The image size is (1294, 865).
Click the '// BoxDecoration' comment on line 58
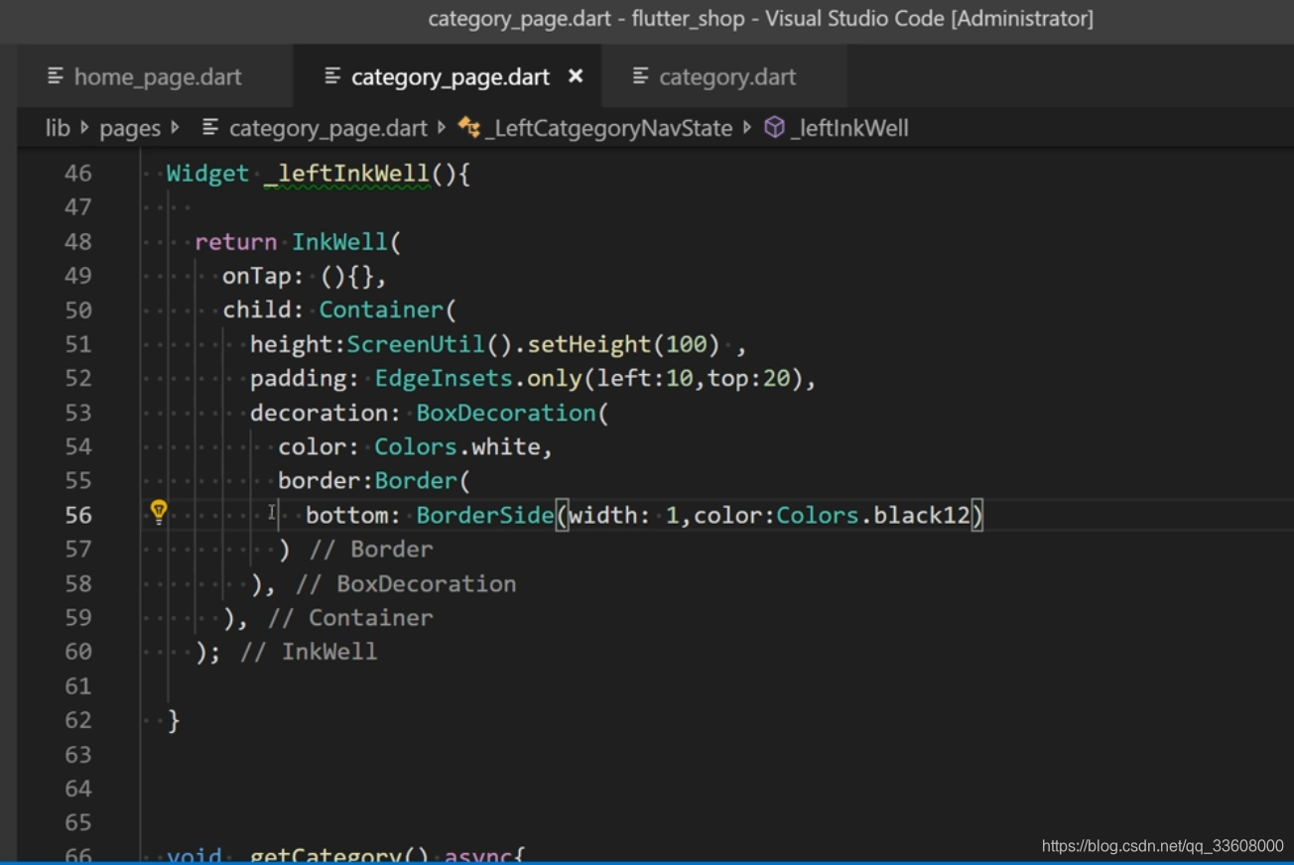coord(406,583)
